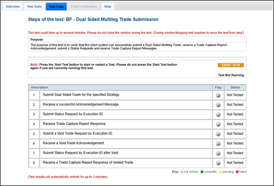274x186 pixels.
Task: Click the red failed key dot
Action: [x=236, y=171]
